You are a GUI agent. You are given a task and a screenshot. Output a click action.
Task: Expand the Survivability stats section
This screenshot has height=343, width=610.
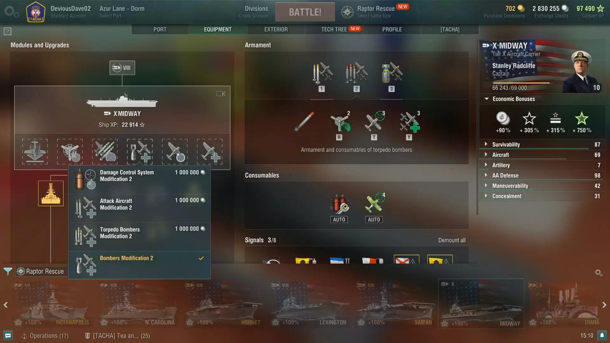click(542, 145)
